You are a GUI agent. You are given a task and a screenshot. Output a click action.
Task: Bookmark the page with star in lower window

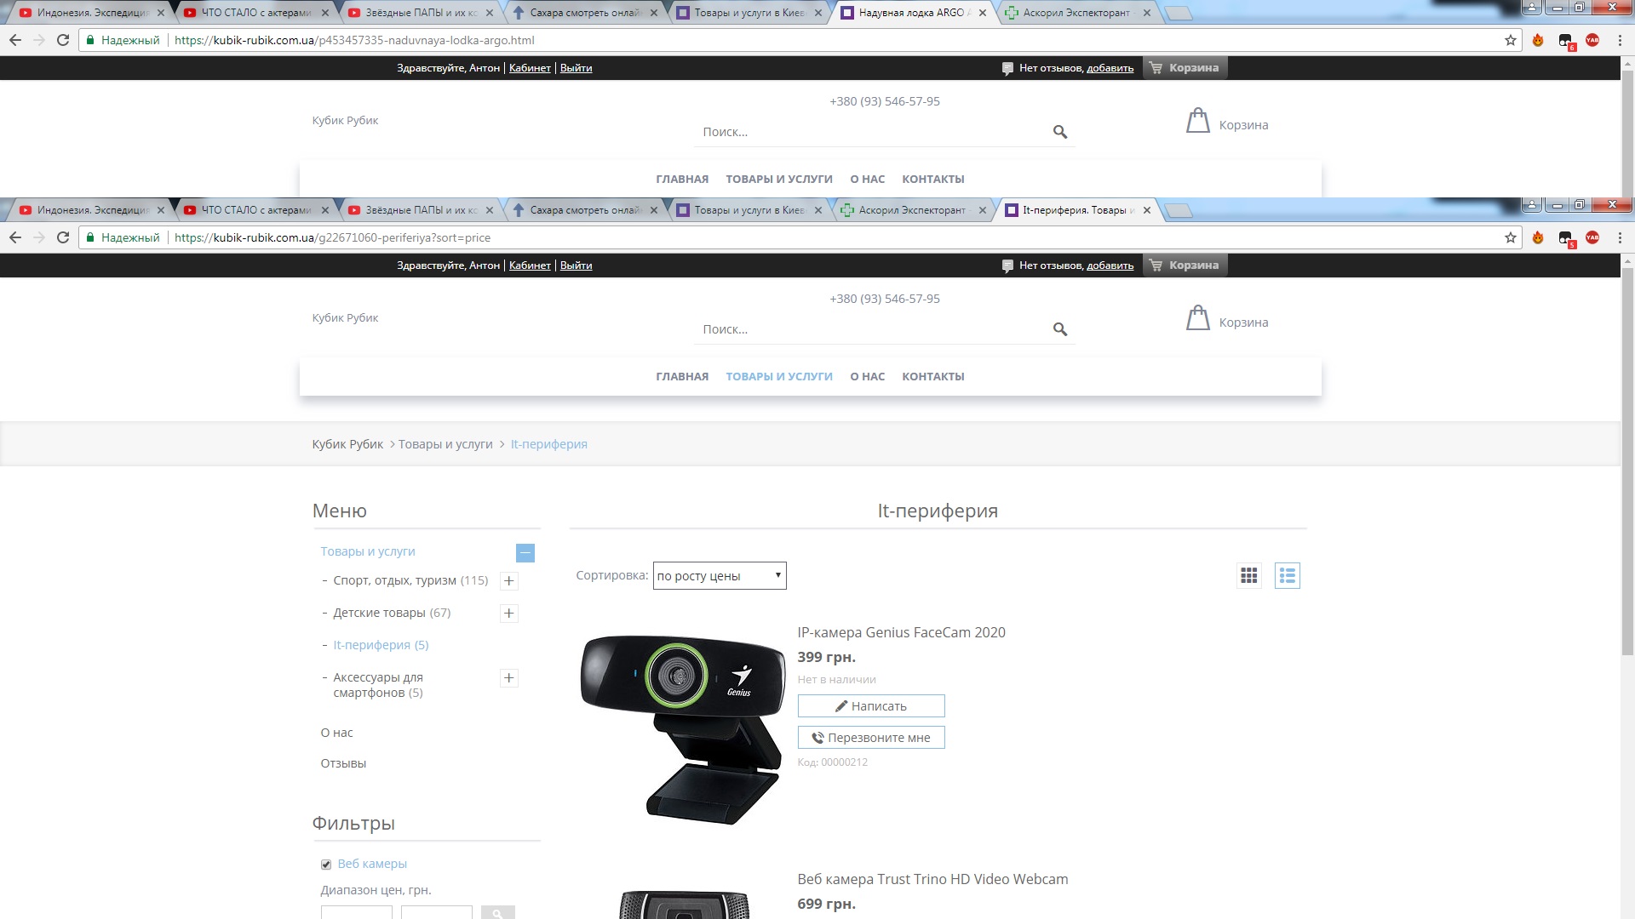coord(1511,237)
